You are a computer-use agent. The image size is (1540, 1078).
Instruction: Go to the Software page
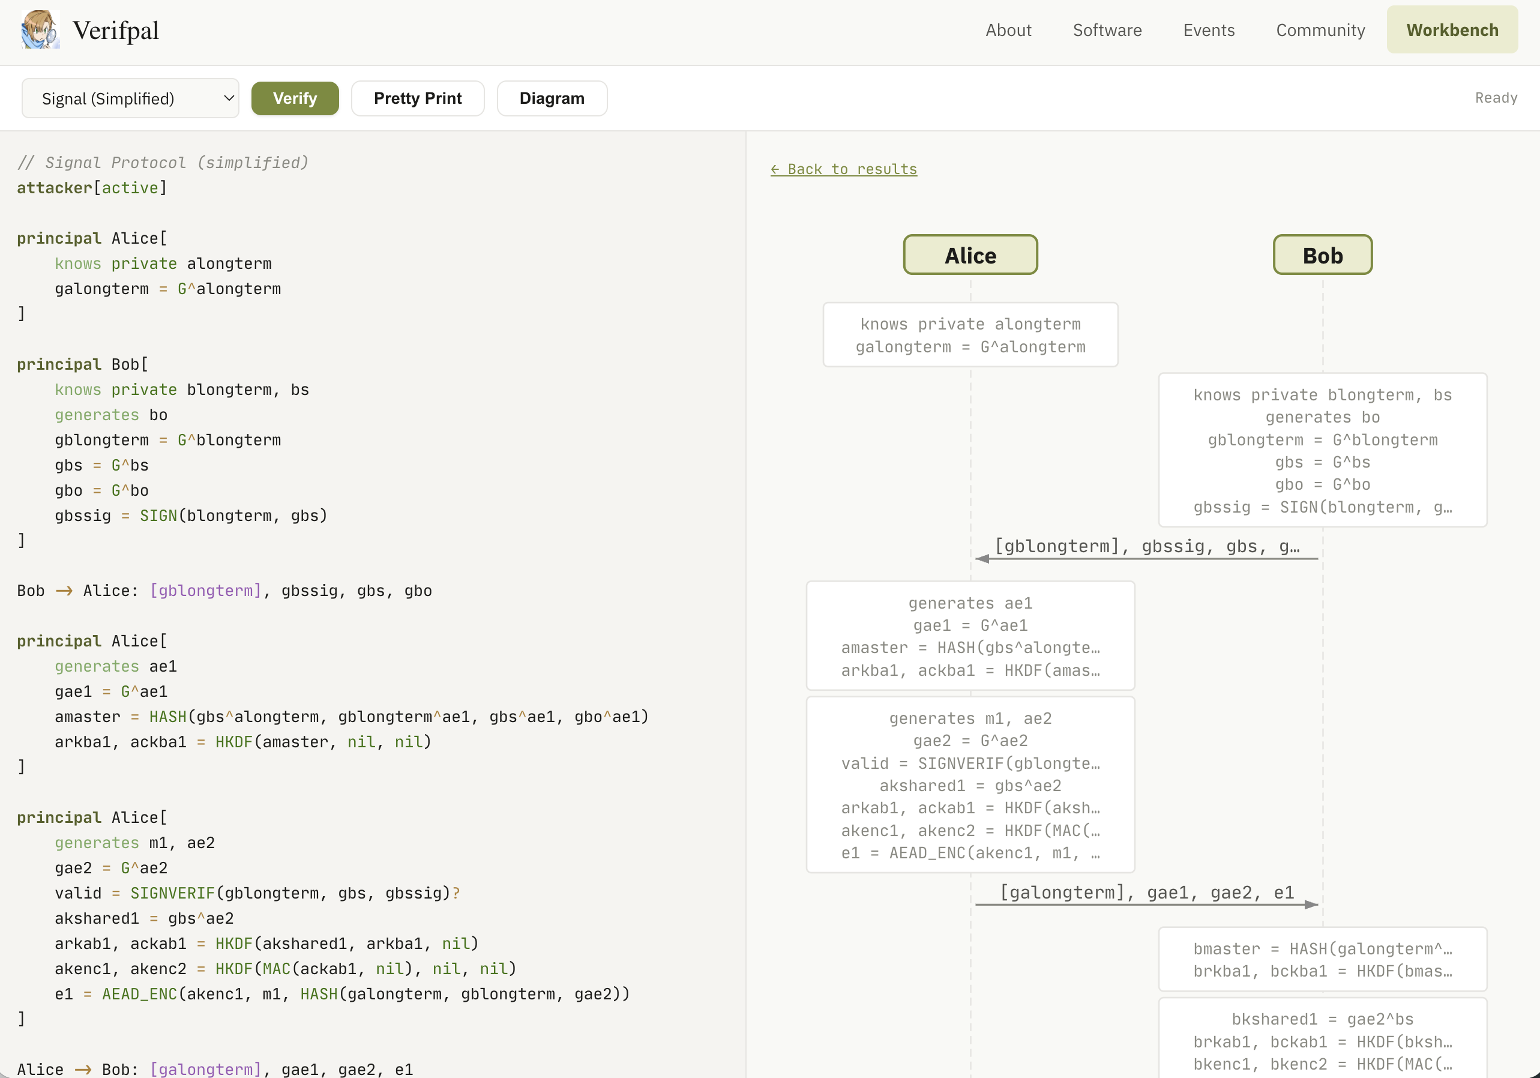point(1107,30)
